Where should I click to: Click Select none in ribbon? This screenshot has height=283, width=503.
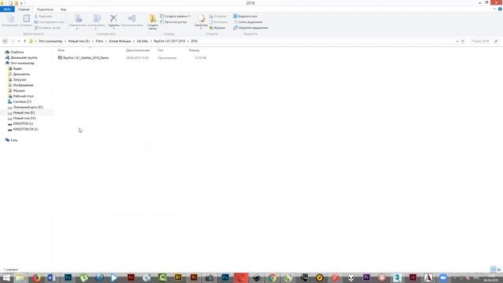coord(248,22)
